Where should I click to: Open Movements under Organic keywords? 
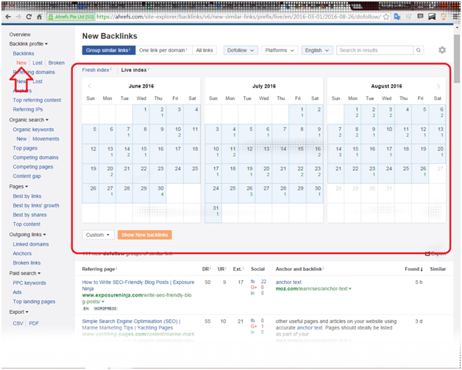(46, 139)
